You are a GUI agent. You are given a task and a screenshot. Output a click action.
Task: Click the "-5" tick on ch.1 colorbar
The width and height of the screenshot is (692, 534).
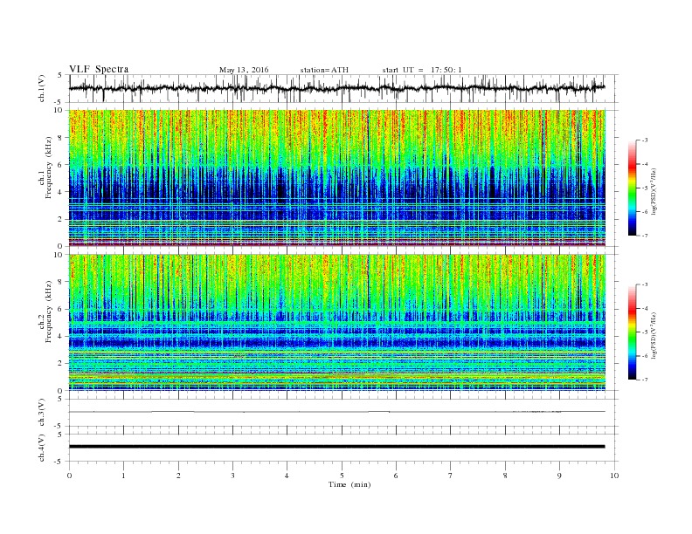(645, 188)
